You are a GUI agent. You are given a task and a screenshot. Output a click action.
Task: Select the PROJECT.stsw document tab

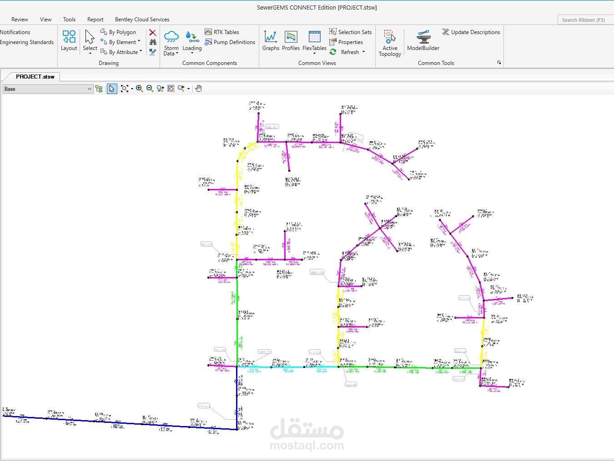[x=35, y=76]
